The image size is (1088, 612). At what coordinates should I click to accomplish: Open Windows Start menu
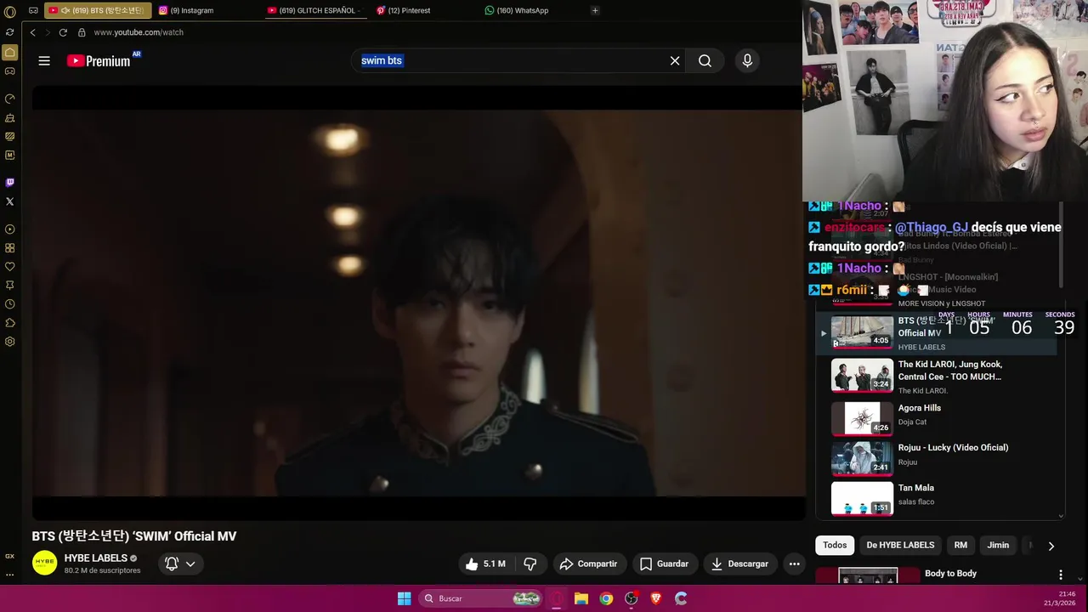[405, 598]
